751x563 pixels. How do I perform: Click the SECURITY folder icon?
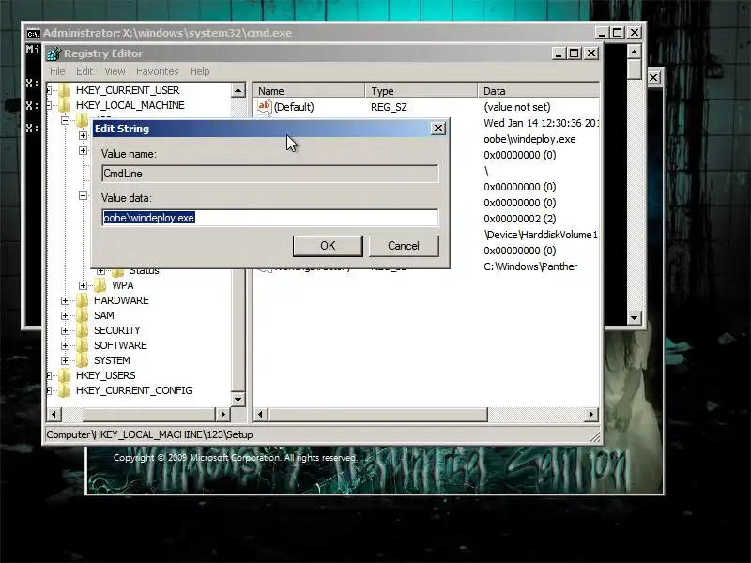[x=82, y=330]
